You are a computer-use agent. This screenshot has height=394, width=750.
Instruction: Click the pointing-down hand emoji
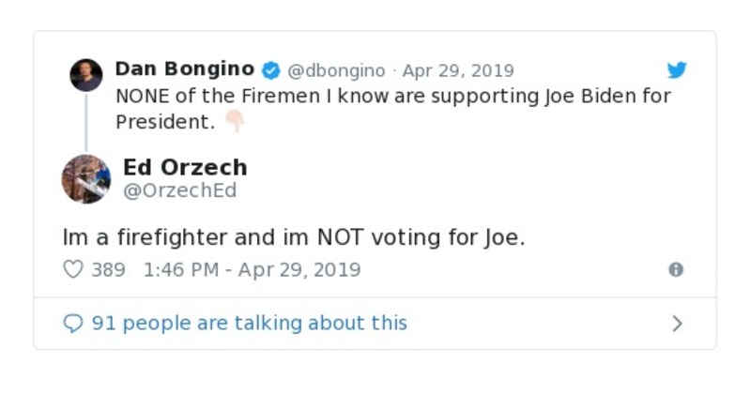(x=234, y=122)
